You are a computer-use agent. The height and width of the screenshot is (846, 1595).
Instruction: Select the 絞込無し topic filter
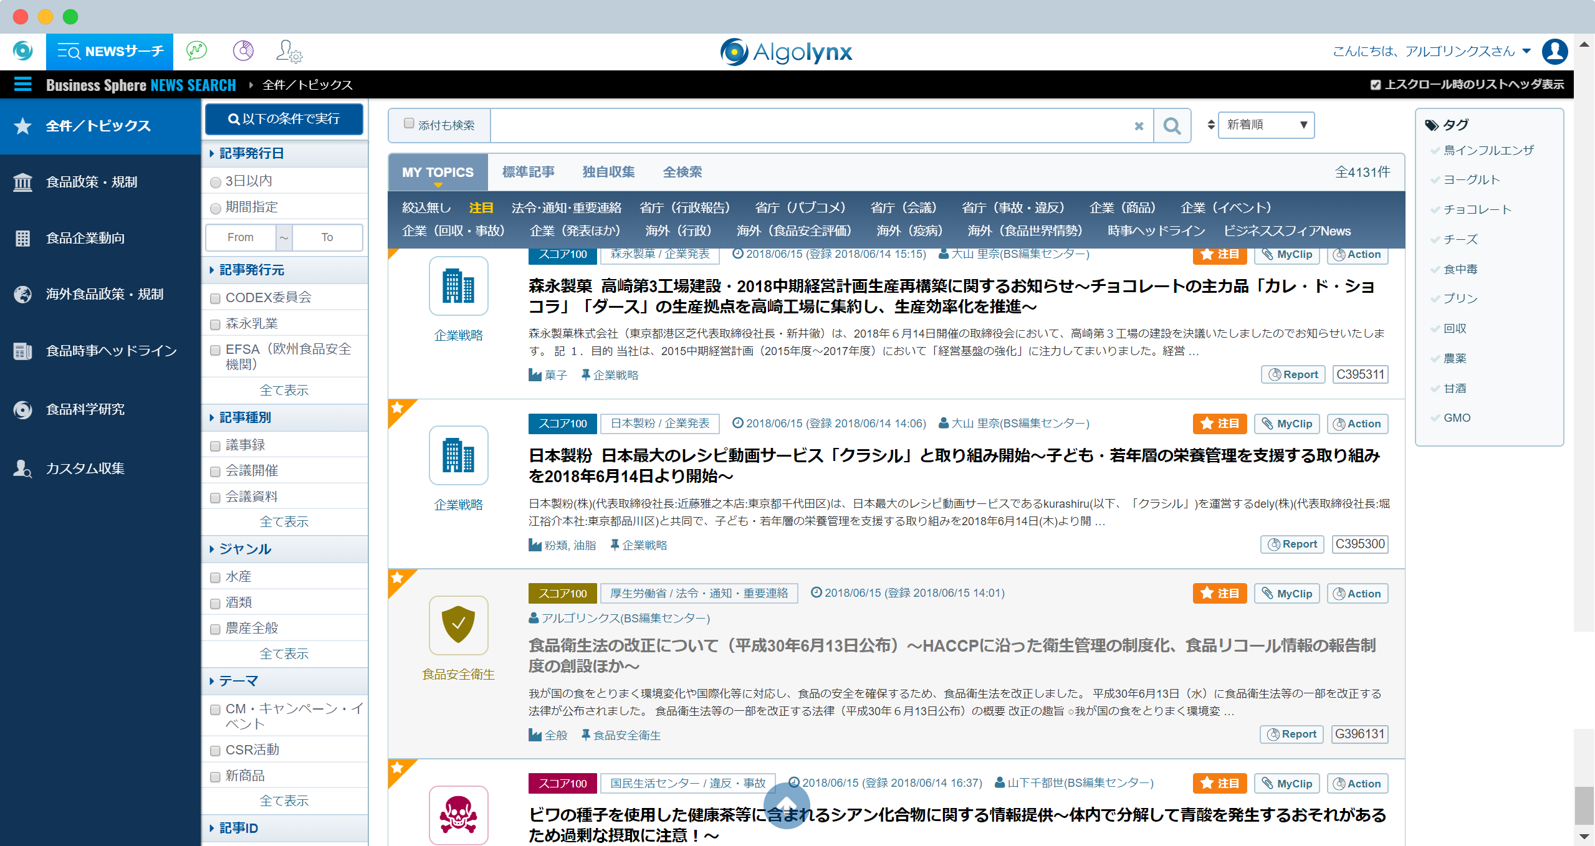click(x=426, y=207)
